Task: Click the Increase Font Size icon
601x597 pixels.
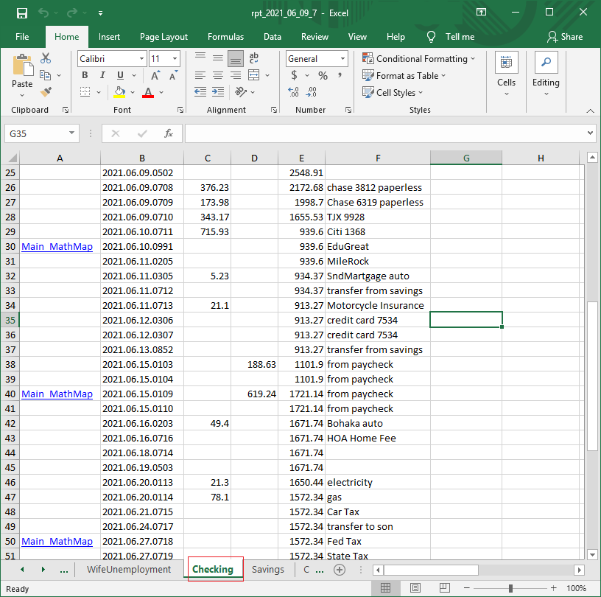Action: coord(155,75)
